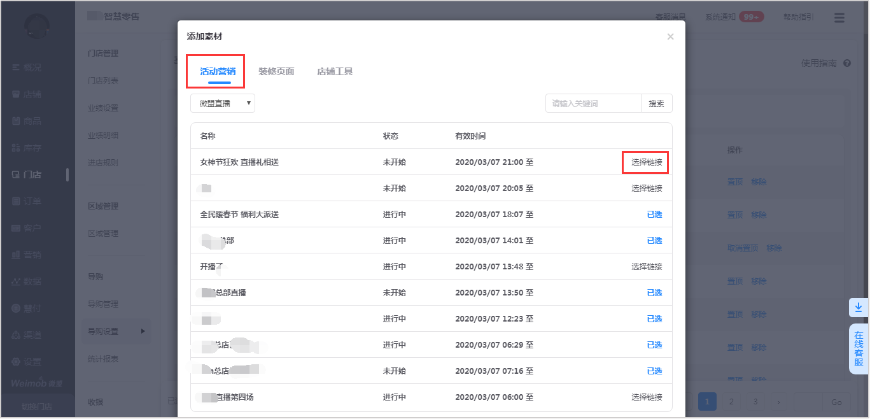Click 选择链接 in the 开播了 row
Viewport: 870px width, 419px height.
pos(647,267)
